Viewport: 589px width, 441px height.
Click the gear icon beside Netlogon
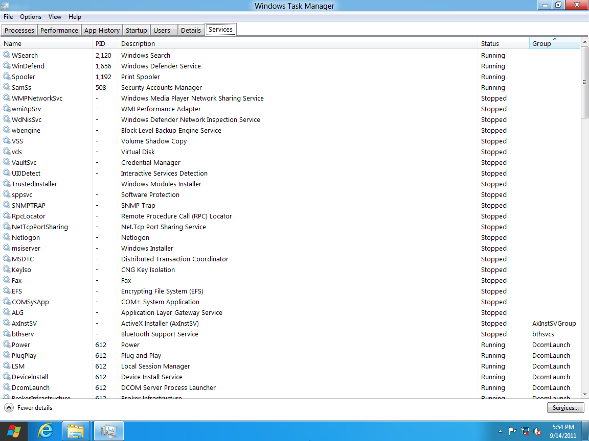coord(6,237)
